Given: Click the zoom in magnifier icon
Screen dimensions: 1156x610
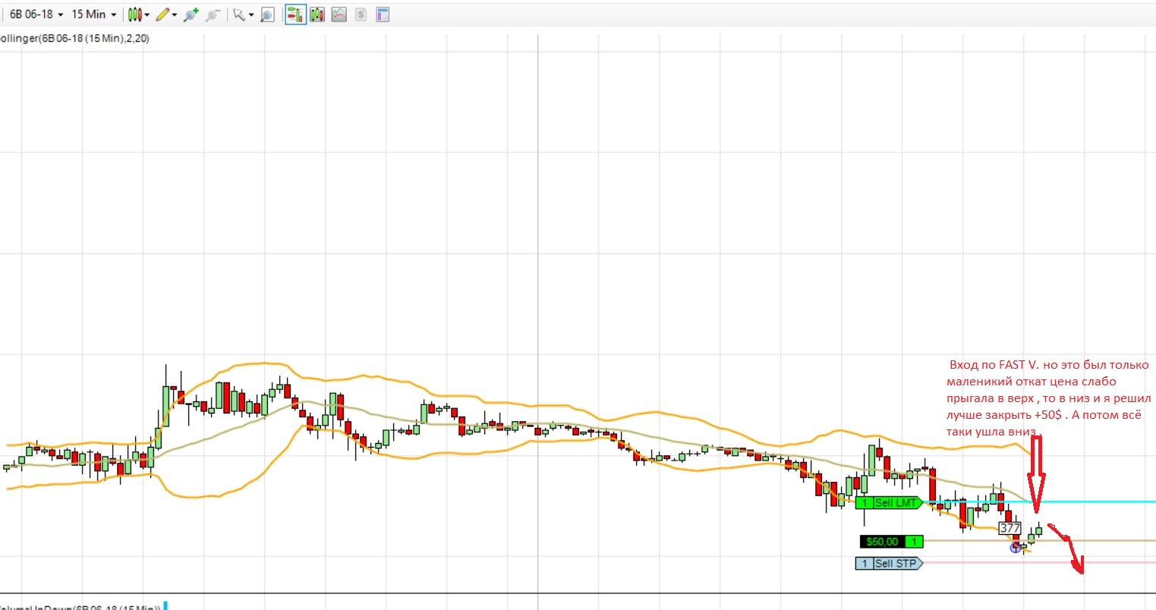Looking at the screenshot, I should click(191, 14).
